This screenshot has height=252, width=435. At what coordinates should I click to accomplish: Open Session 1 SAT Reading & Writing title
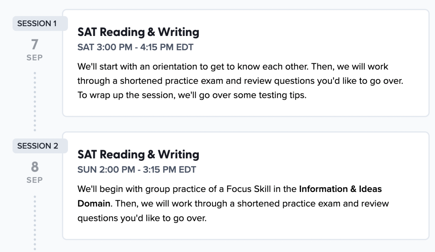coord(138,32)
